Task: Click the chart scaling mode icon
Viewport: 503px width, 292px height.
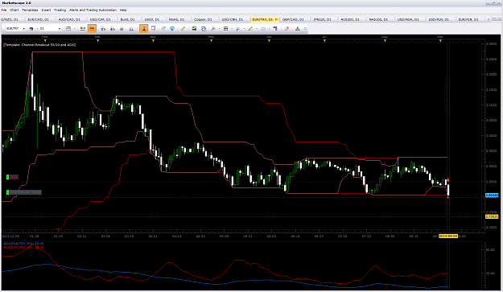Action: 131,29
